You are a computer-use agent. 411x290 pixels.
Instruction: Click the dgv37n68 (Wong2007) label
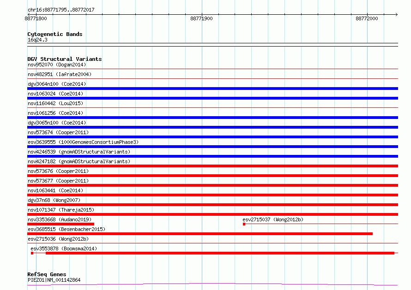click(x=54, y=200)
